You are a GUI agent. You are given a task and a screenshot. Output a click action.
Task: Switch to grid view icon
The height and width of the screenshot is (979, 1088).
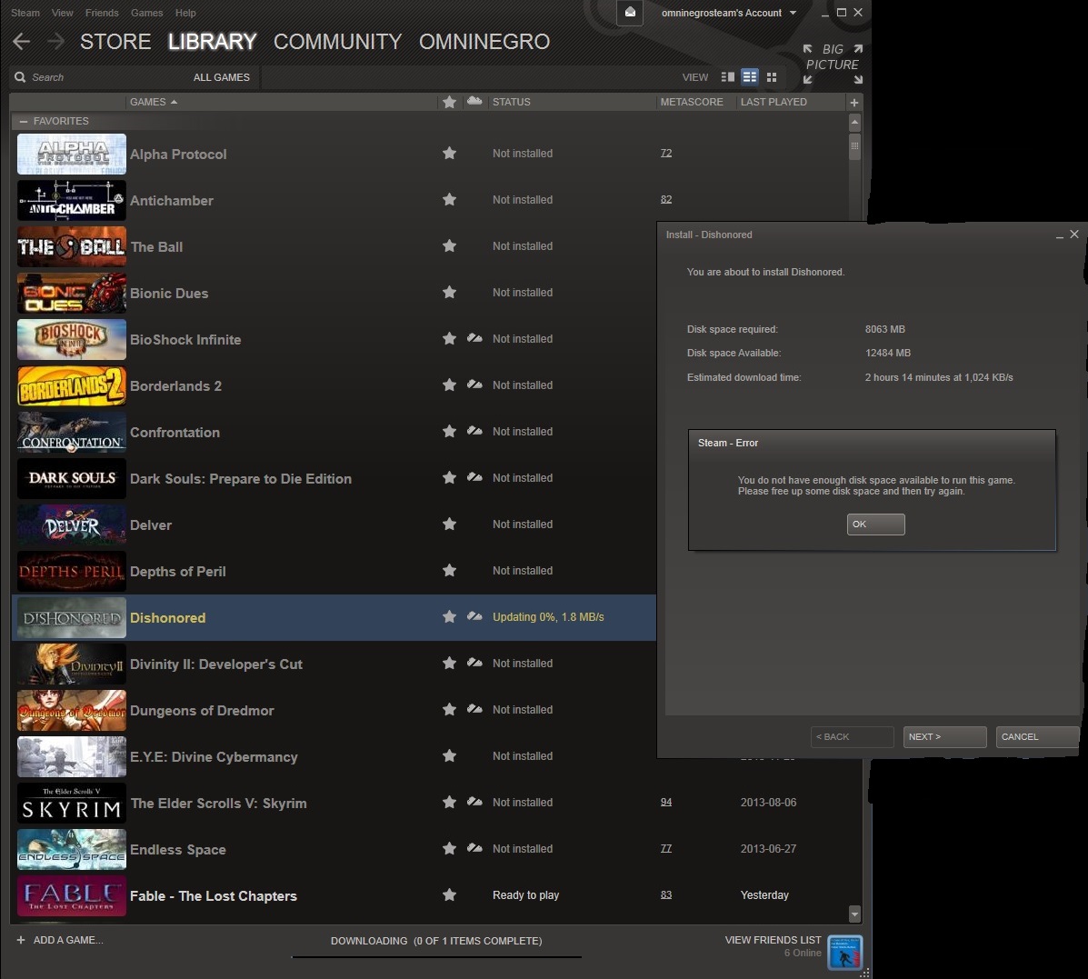[x=772, y=77]
